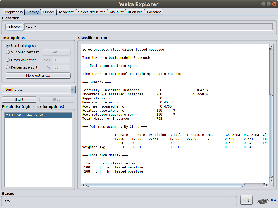Click the Confusion Matrix heading
This screenshot has height=208, width=278.
click(105, 155)
